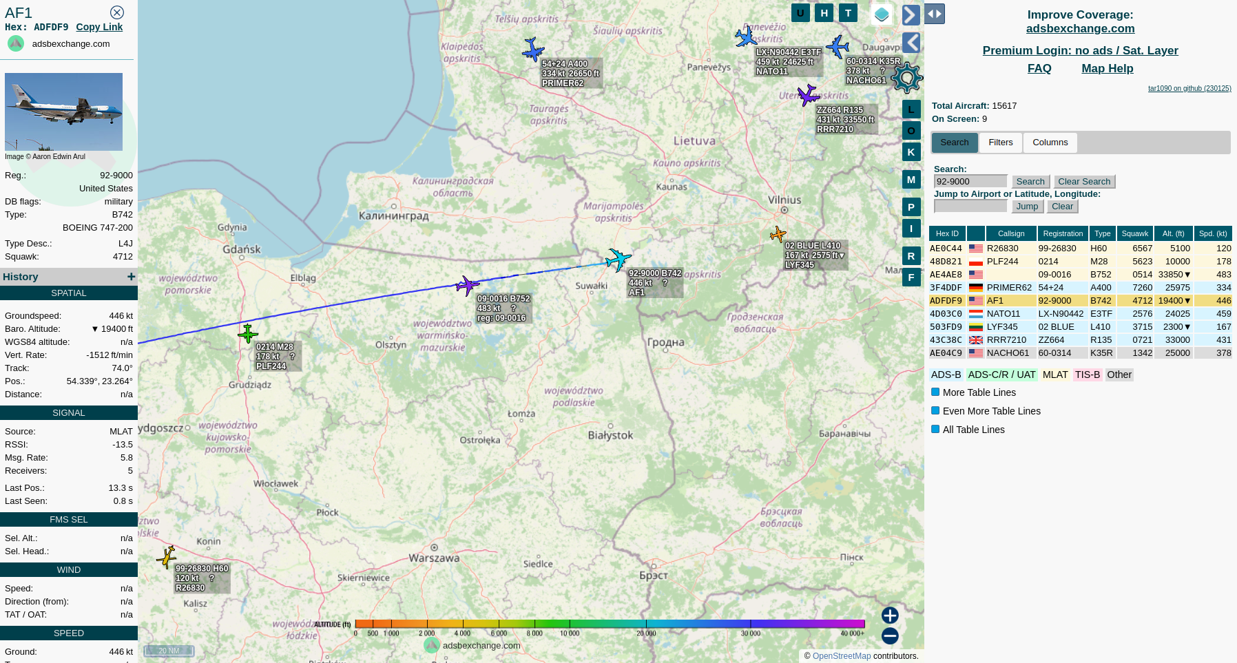Switch to the Search tab

tap(955, 143)
